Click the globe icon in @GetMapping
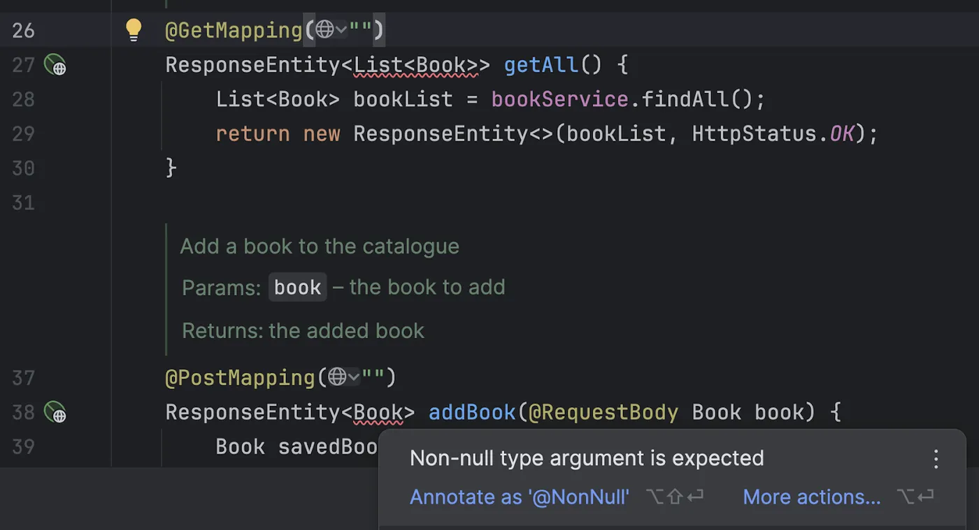979x530 pixels. point(324,30)
